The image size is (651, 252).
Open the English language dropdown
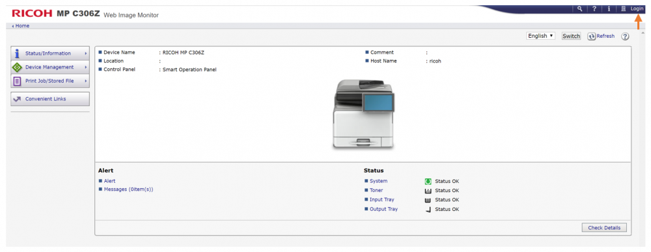540,36
